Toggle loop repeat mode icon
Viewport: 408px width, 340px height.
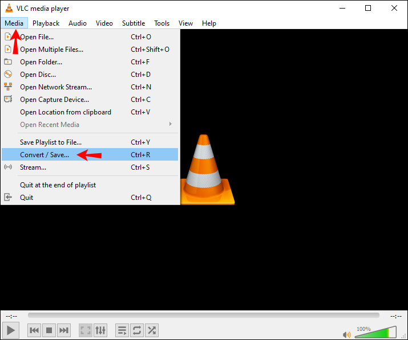click(137, 330)
